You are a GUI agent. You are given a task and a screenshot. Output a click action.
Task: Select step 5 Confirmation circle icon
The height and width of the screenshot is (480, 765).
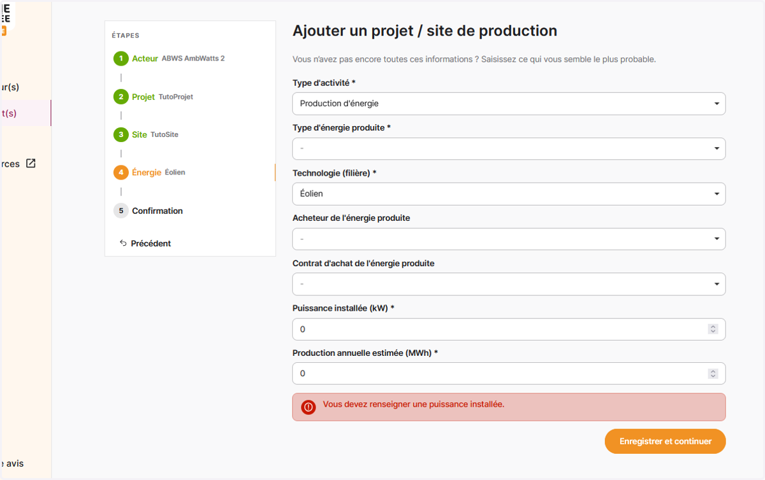point(121,211)
